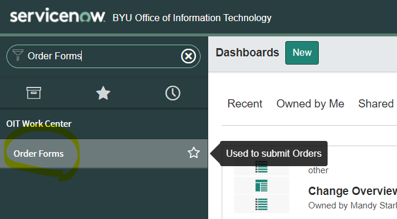Open the All Applications archive tab
The image size is (397, 219).
[34, 93]
